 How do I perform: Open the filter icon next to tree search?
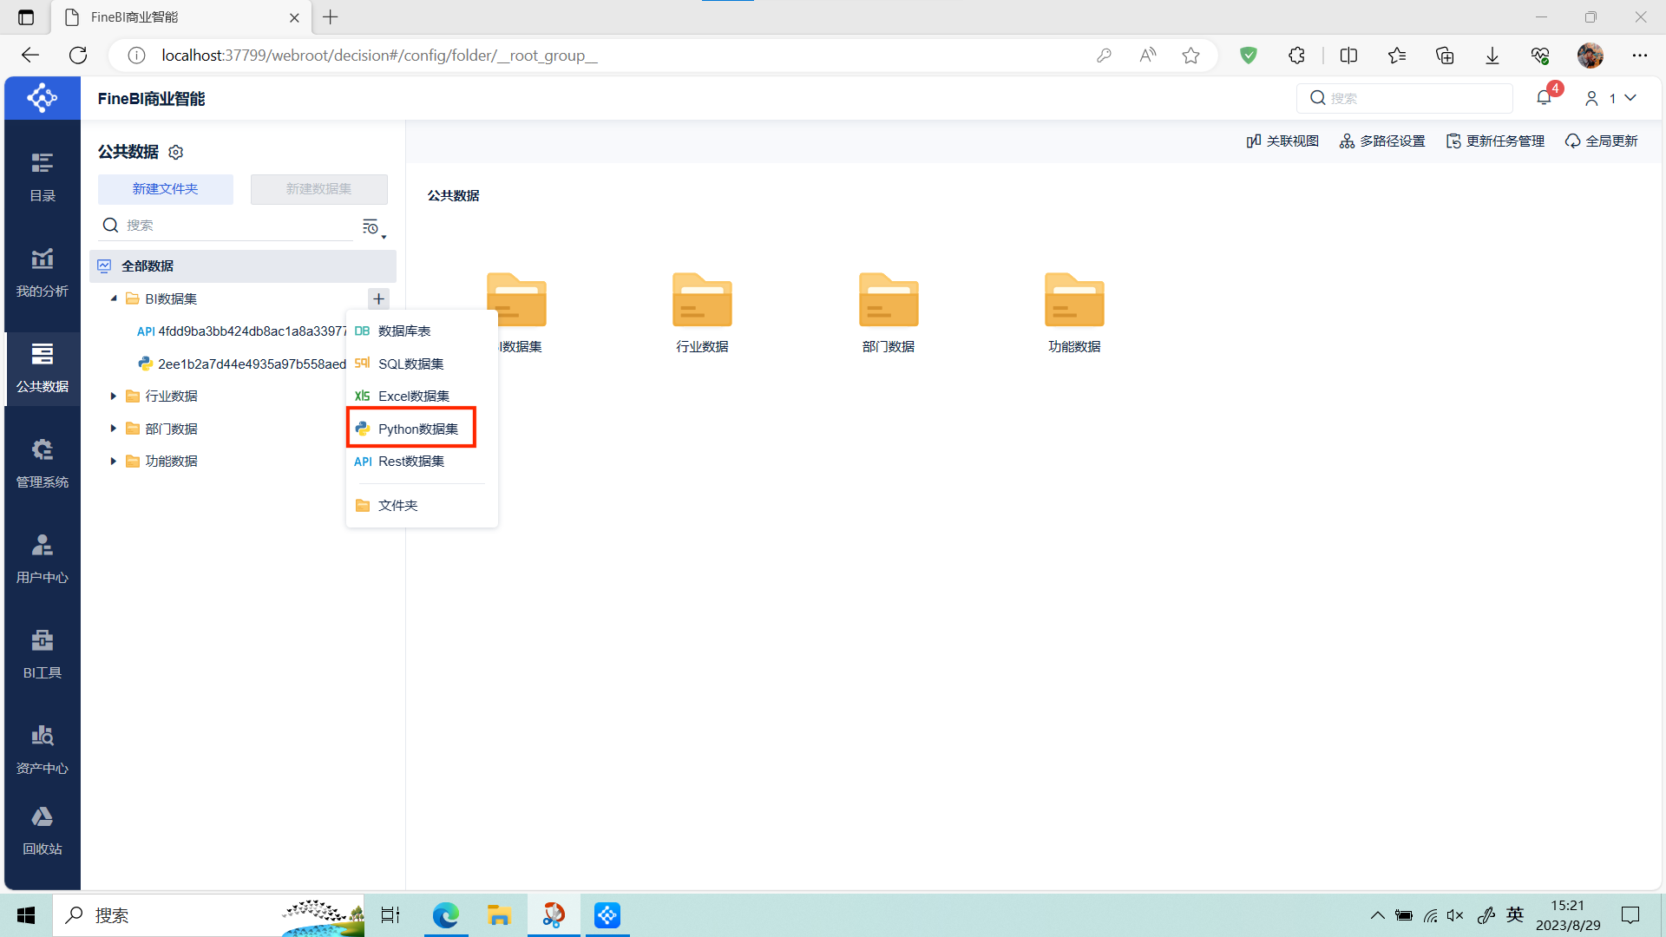(x=373, y=227)
